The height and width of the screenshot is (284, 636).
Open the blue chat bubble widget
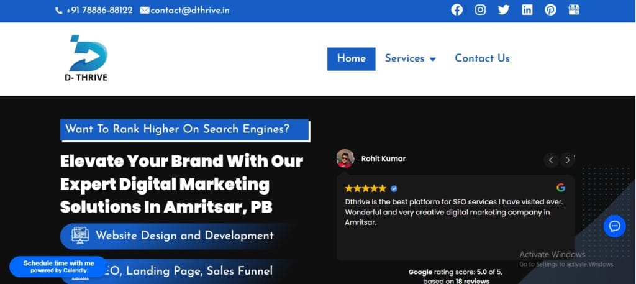[614, 226]
